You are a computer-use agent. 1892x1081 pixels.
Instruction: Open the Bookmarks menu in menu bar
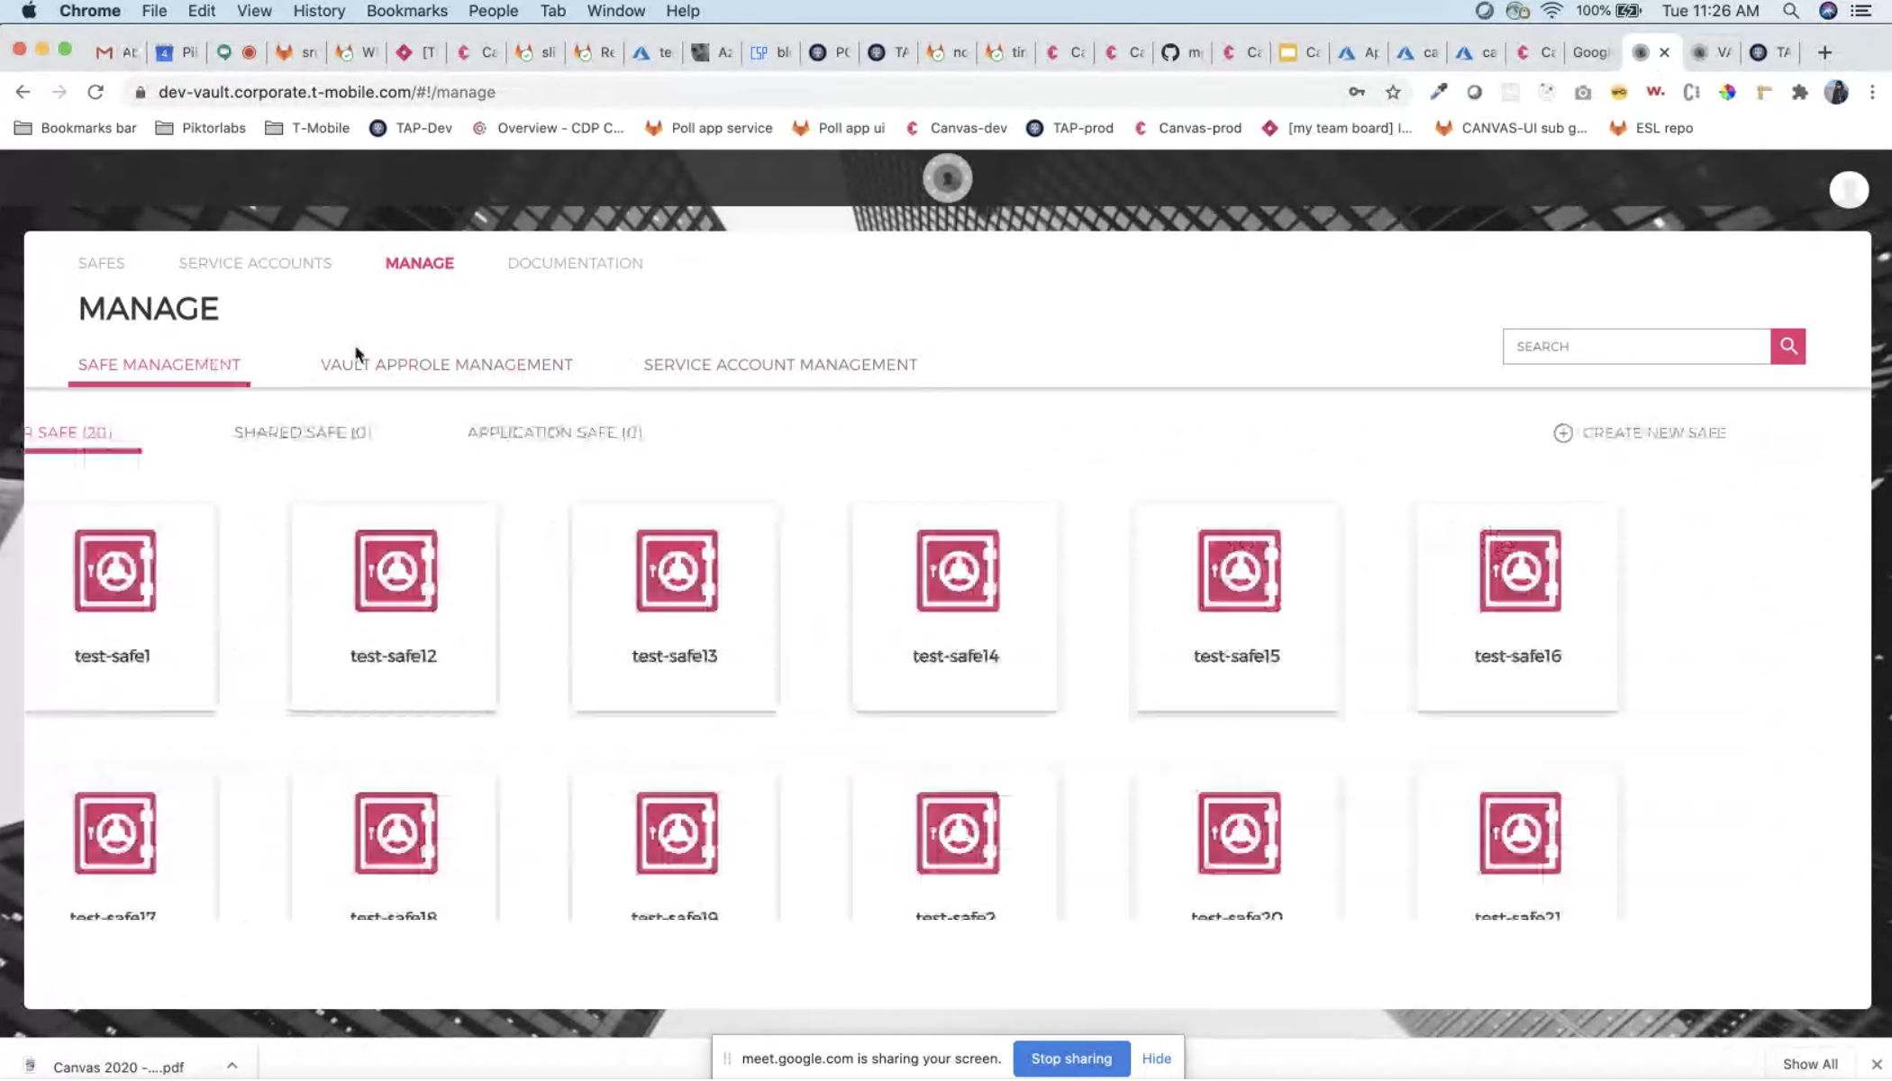[x=406, y=11]
